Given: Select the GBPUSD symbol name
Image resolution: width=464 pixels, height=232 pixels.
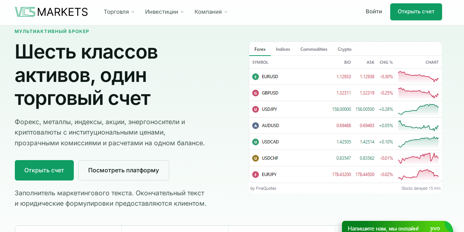Looking at the screenshot, I should pos(270,93).
